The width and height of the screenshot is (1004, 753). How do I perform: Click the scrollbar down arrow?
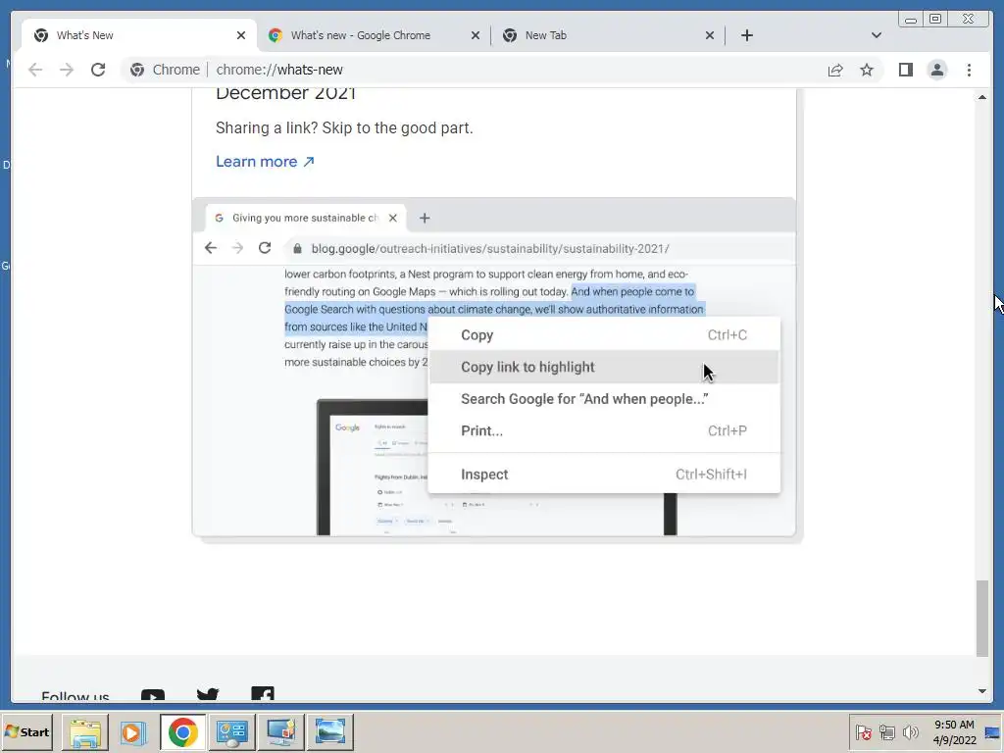click(982, 691)
